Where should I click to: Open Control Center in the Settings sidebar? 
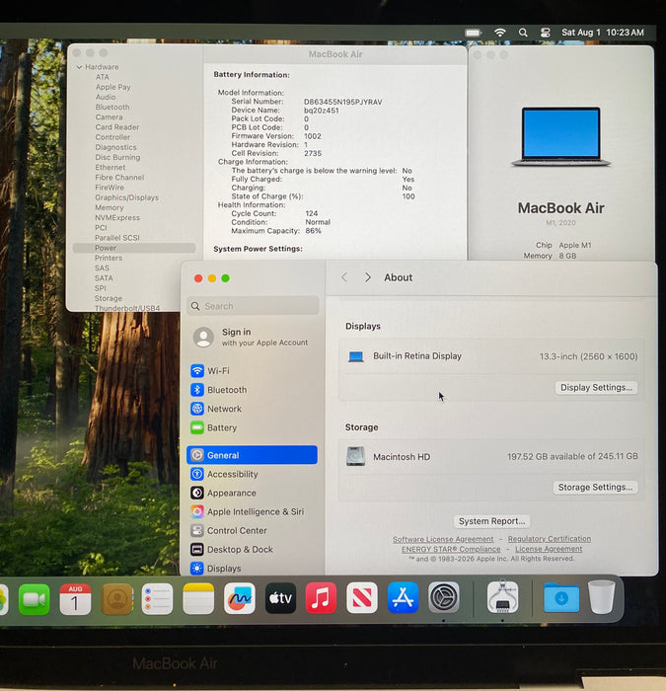tap(253, 531)
